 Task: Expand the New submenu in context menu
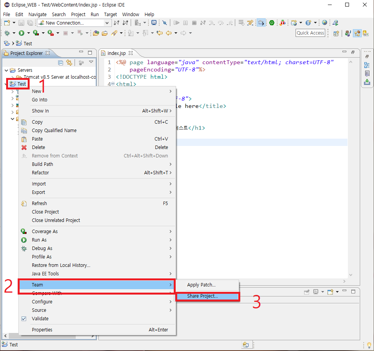point(97,91)
